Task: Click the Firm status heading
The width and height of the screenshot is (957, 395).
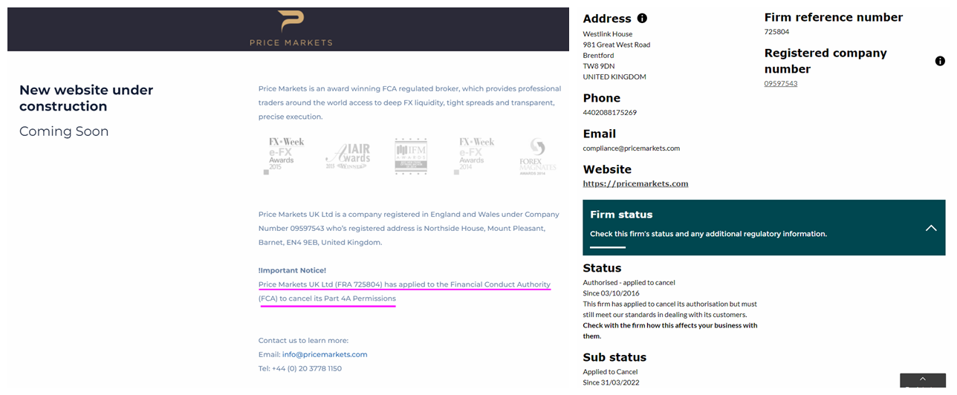Action: tap(621, 215)
